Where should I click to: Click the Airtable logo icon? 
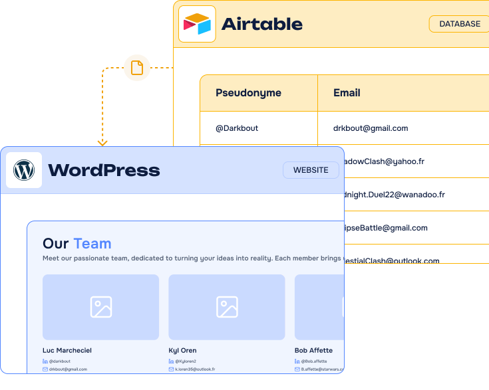point(197,24)
